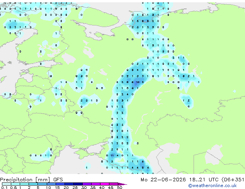Click the "Precipitation [mm] GFS" title text
Image resolution: width=245 pixels, height=189 pixels.
tap(31, 180)
